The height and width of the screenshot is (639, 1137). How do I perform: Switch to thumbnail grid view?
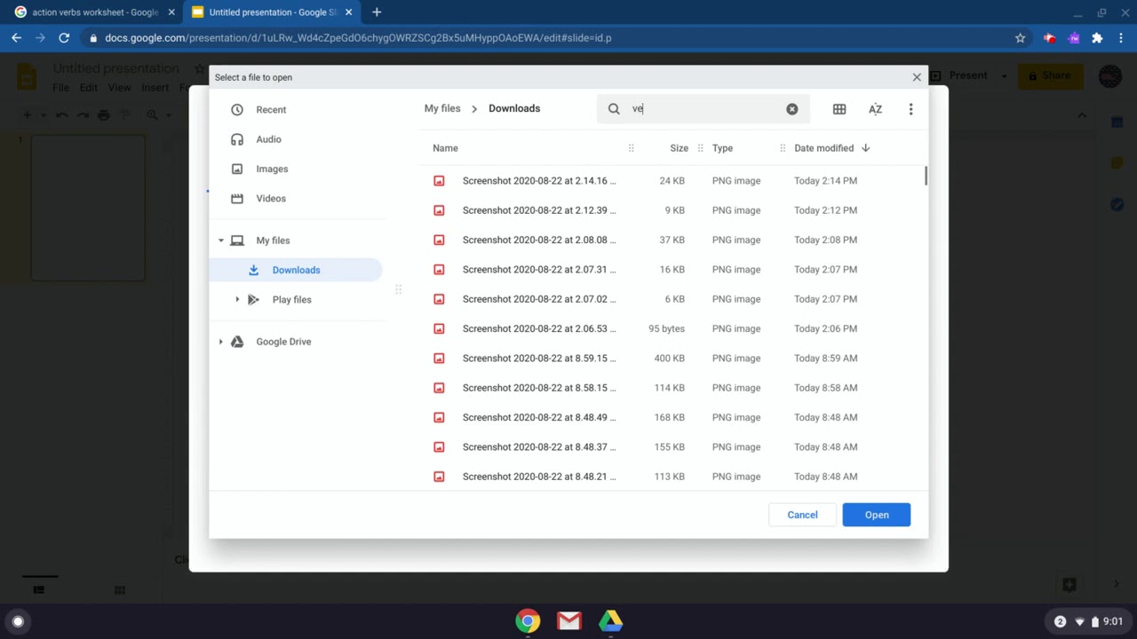[x=839, y=109]
